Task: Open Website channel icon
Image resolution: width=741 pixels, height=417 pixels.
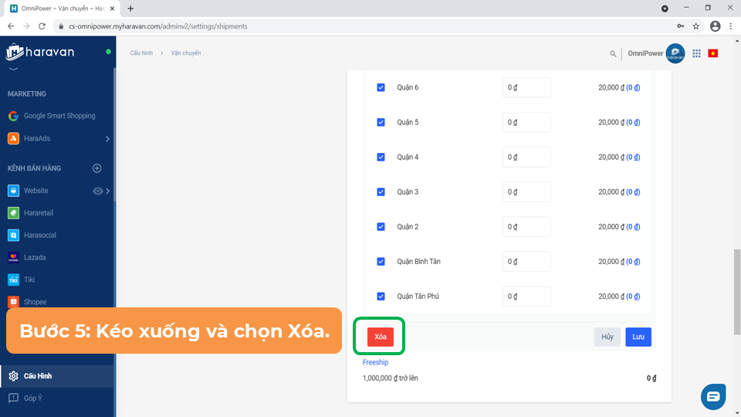Action: (13, 191)
